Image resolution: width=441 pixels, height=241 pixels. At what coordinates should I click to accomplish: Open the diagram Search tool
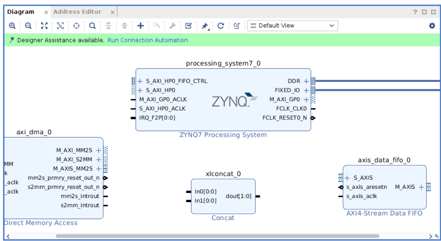pos(92,26)
